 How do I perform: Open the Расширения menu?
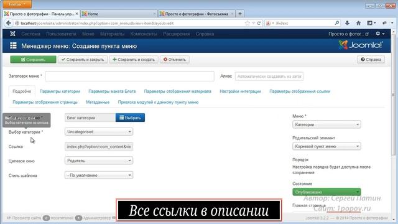(177, 34)
